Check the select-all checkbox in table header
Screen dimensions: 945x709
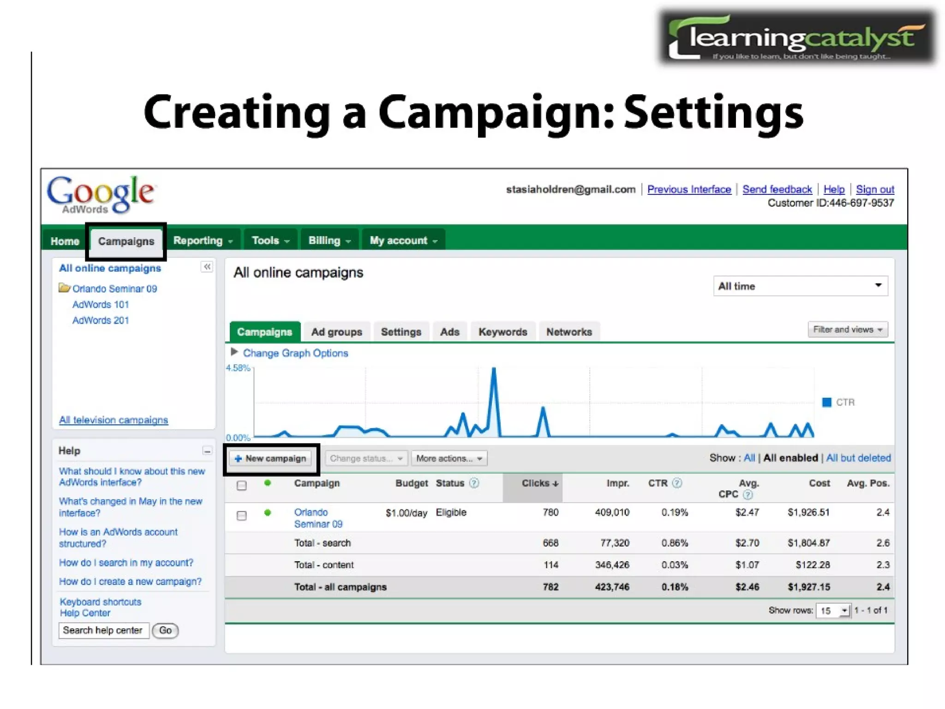(241, 486)
